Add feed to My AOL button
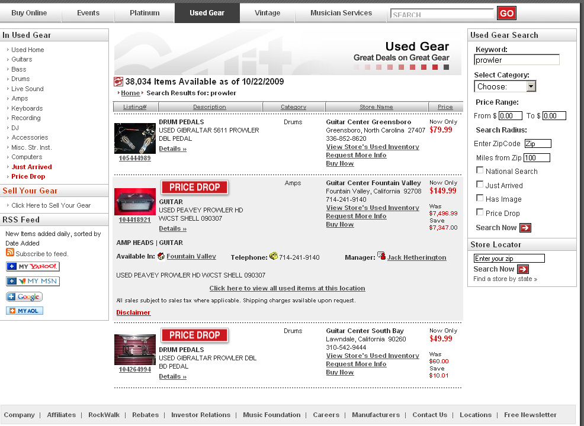The image size is (584, 426). [x=25, y=311]
